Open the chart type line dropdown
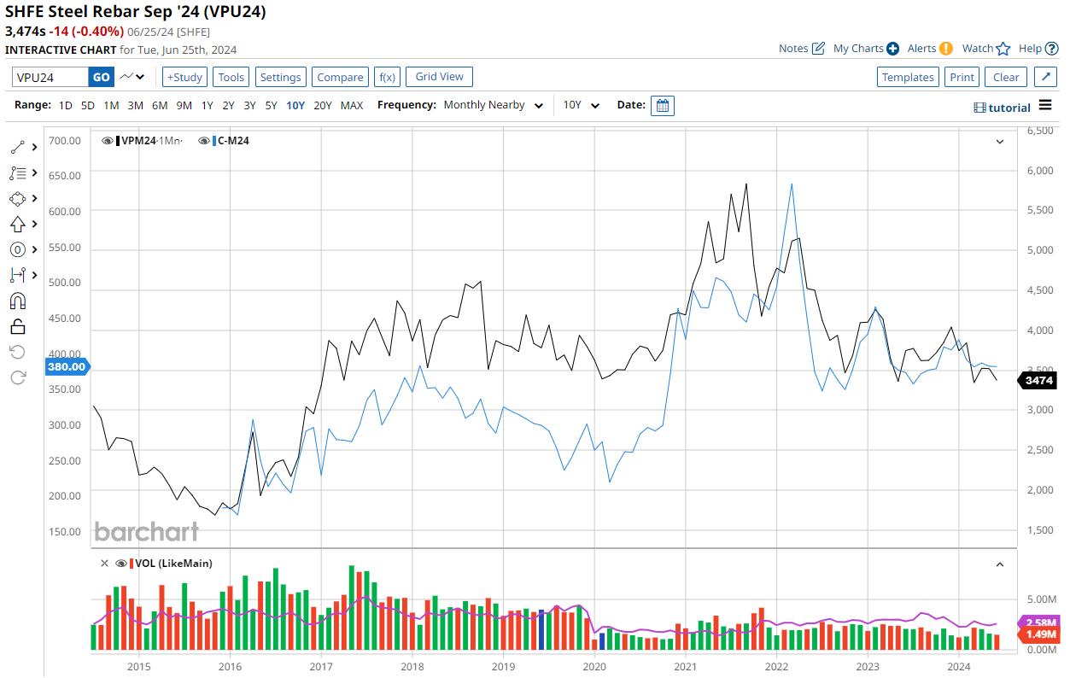Viewport: 1070px width, 678px height. coord(132,77)
